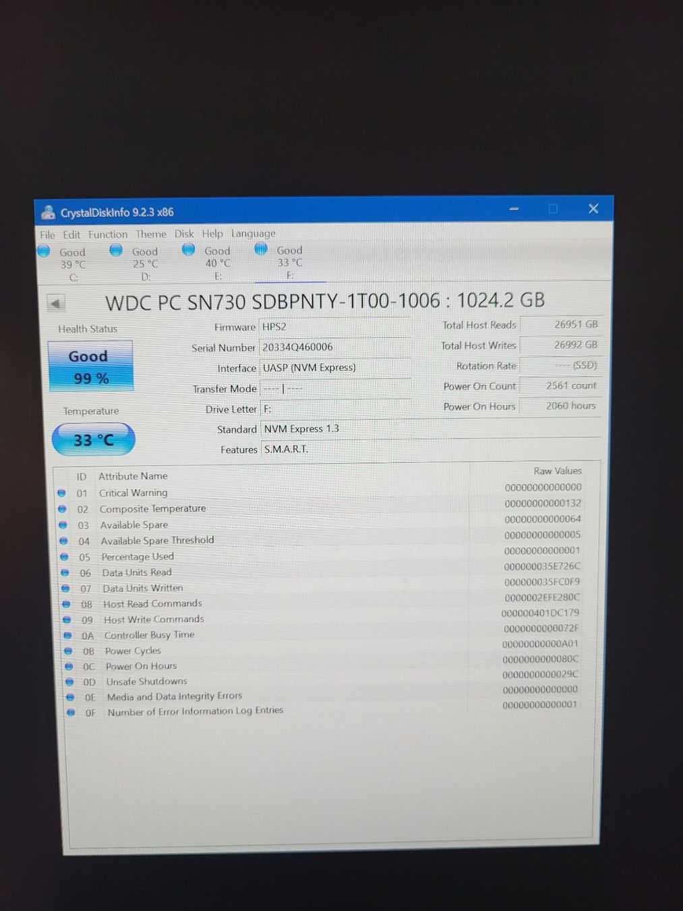Click the status dot for Unsafe Shutdowns
Screen dimensions: 683x911
[69, 682]
